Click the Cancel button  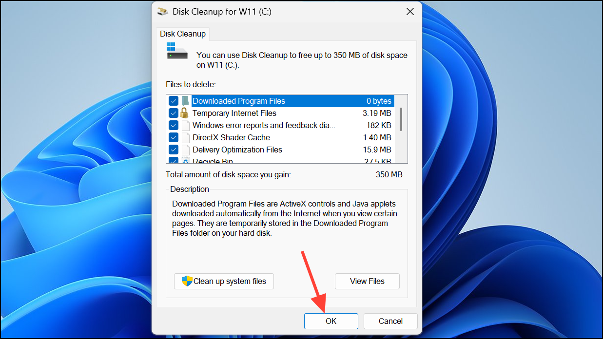click(390, 321)
